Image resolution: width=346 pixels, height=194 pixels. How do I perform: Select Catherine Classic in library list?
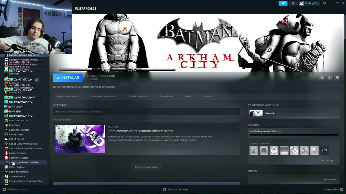tap(18, 158)
